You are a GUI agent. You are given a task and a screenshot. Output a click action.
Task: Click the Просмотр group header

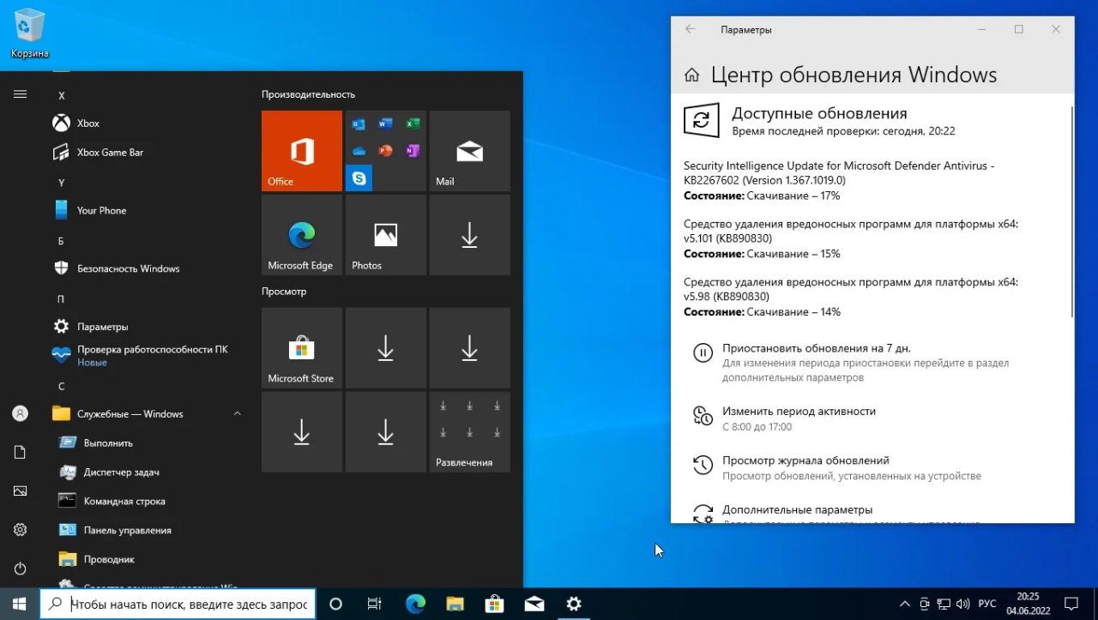(x=284, y=292)
